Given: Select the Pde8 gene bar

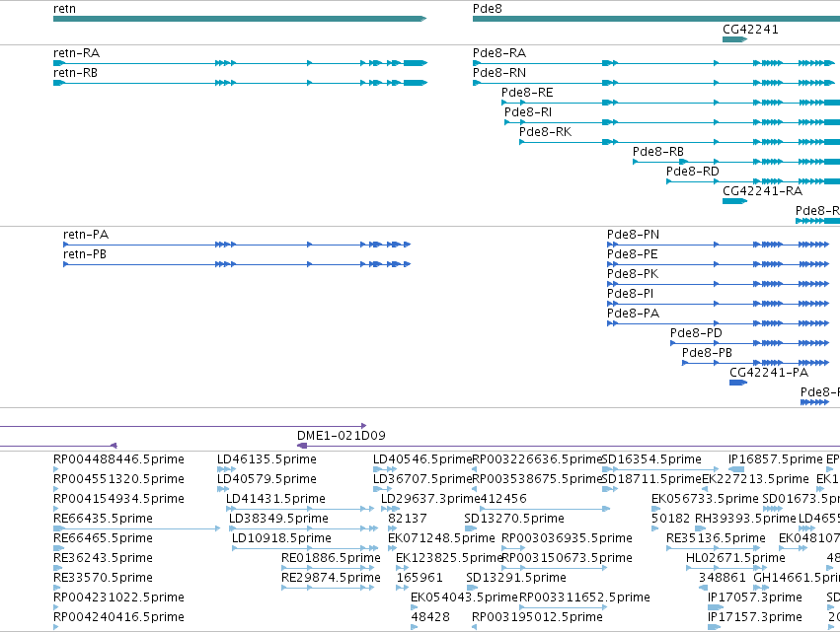Looking at the screenshot, I should click(656, 19).
